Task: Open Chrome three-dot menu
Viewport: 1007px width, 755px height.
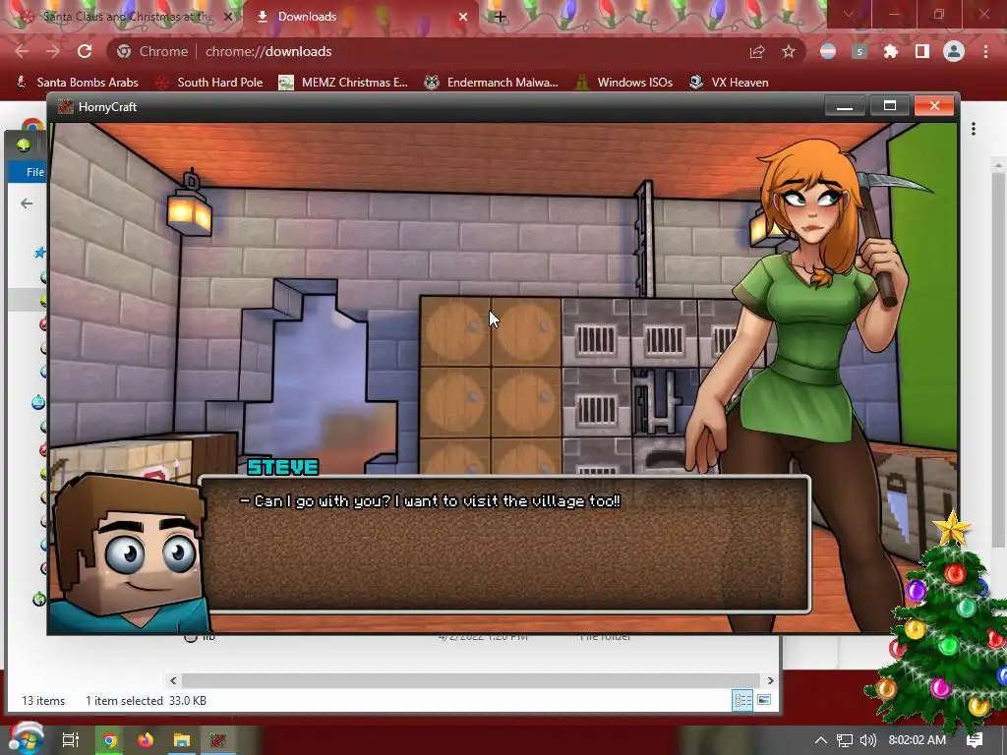Action: pyautogui.click(x=985, y=51)
